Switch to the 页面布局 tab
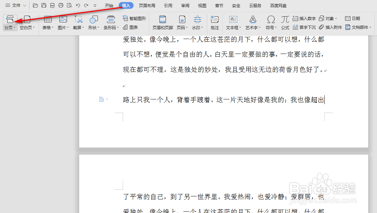This screenshot has width=377, height=213. coord(147,5)
